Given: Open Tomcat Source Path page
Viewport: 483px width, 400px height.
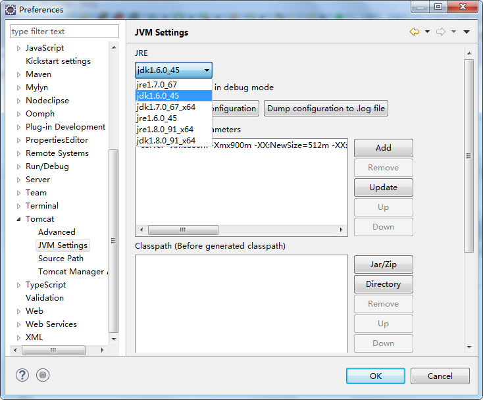Looking at the screenshot, I should [61, 259].
